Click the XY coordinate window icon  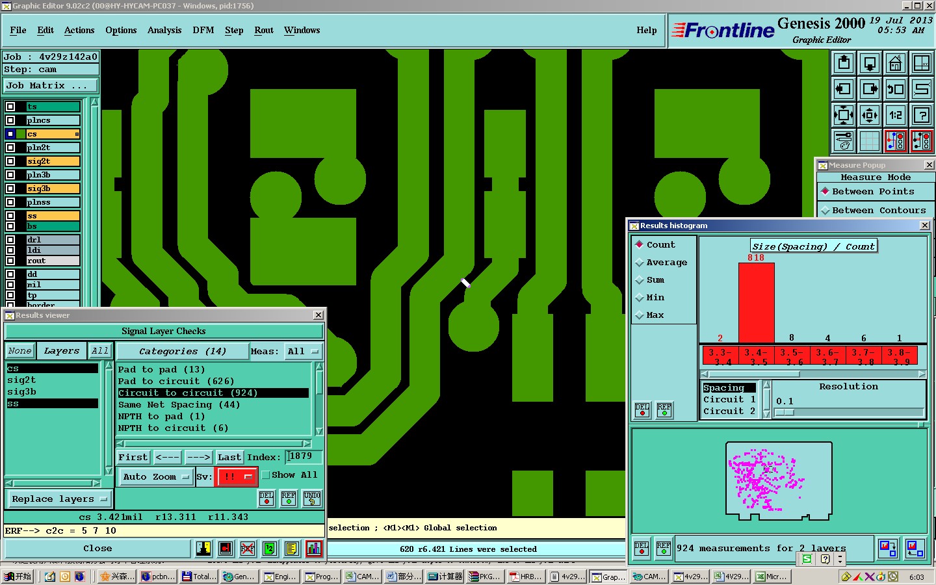922,63
